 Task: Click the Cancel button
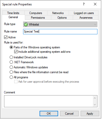point(69,114)
